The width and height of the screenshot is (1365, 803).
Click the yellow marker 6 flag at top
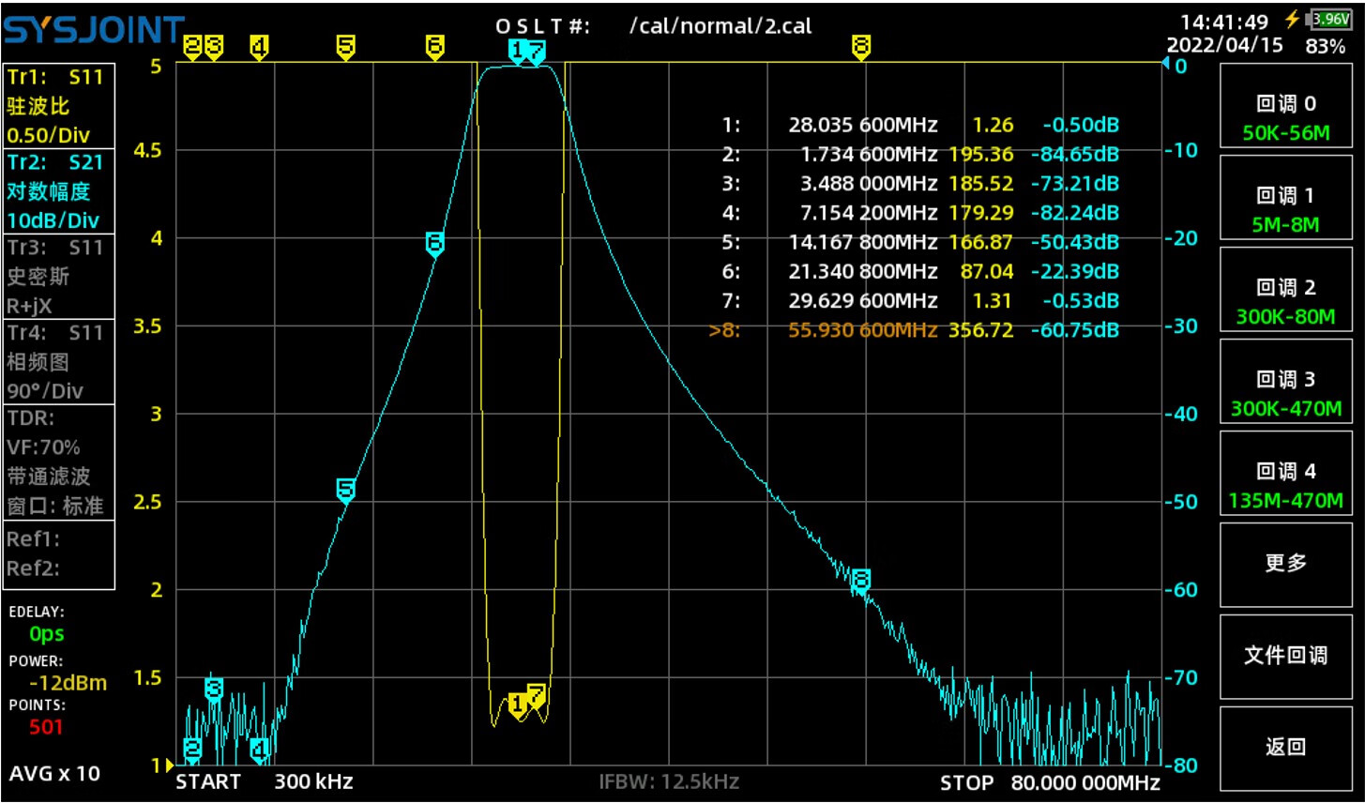(x=434, y=46)
